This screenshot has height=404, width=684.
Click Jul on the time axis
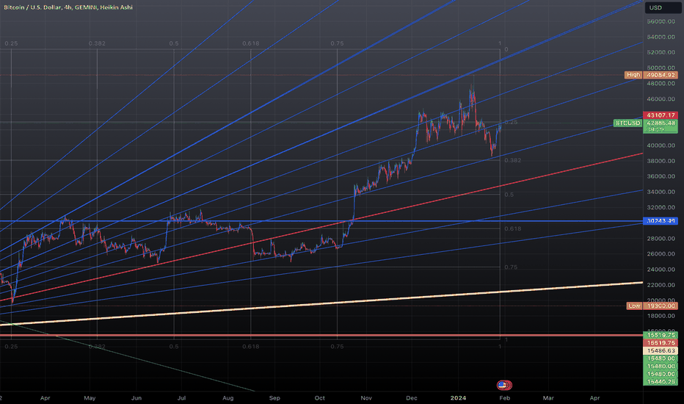[181, 398]
